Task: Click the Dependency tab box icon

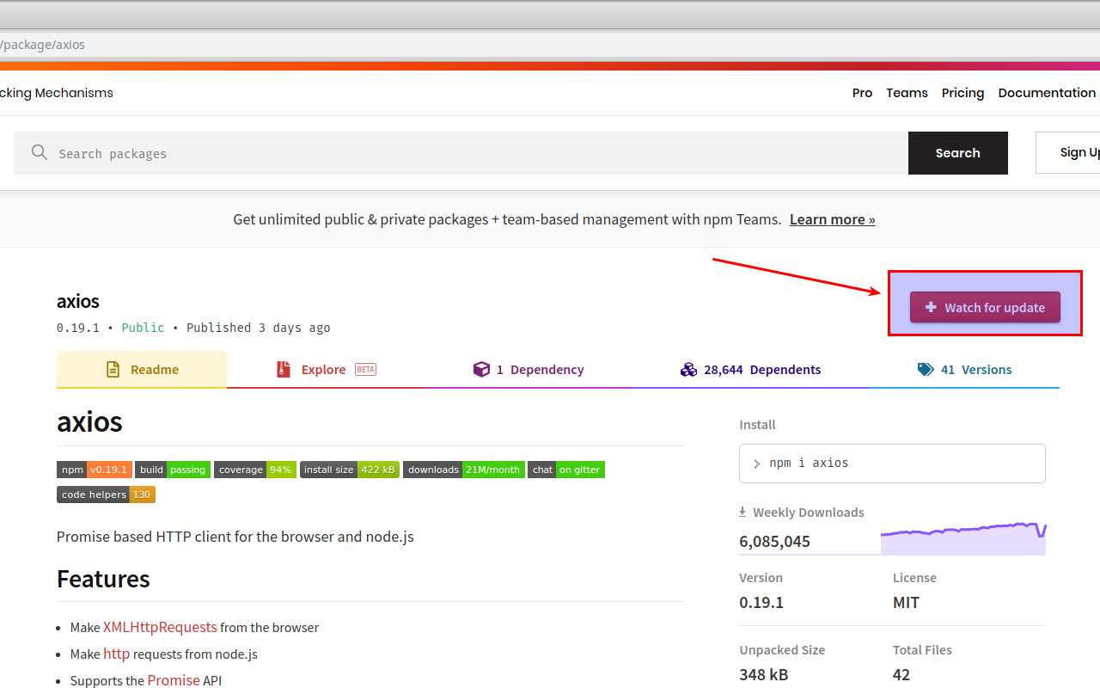Action: (x=481, y=369)
